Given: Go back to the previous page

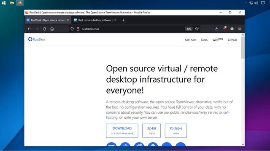Looking at the screenshot, I should coord(29,29).
